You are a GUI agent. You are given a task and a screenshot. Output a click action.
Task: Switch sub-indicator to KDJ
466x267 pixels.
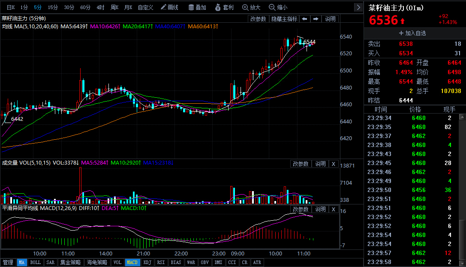click(x=147, y=263)
